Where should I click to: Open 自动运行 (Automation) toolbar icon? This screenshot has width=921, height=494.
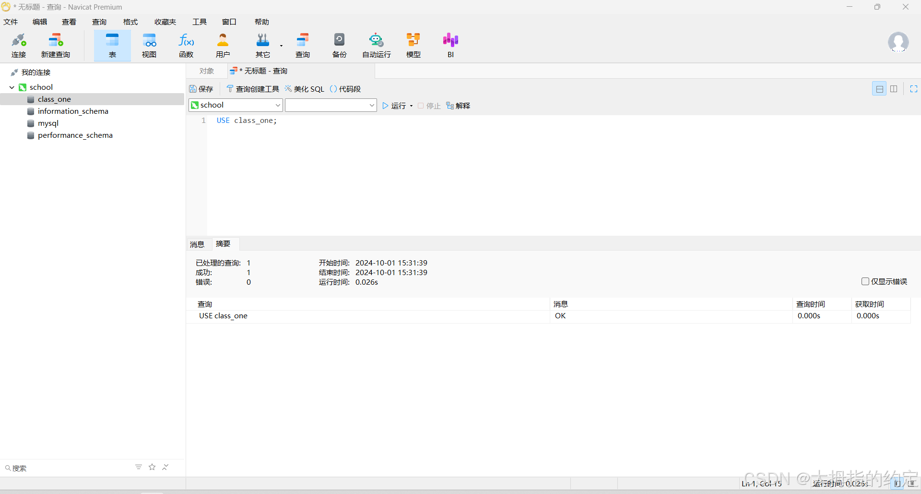(x=376, y=46)
